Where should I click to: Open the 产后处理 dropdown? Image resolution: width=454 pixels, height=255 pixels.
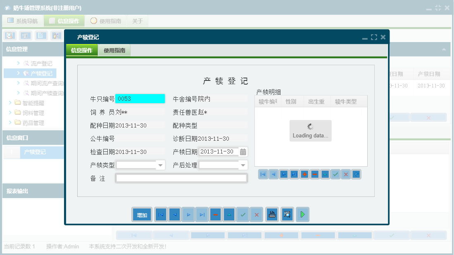242,165
